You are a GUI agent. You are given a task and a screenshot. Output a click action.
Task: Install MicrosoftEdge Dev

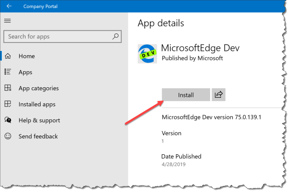[186, 95]
